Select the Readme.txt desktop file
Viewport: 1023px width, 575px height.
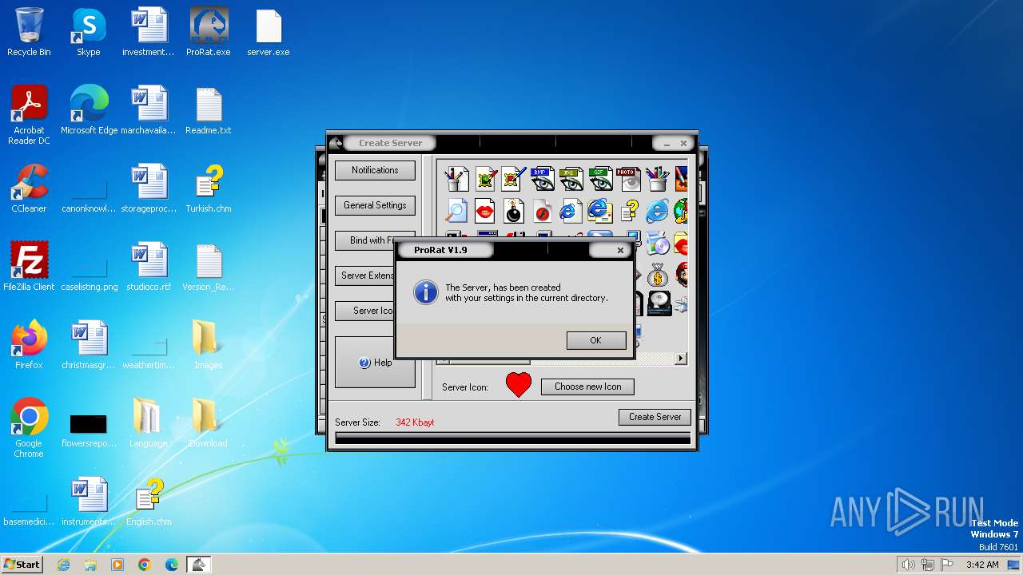(208, 111)
